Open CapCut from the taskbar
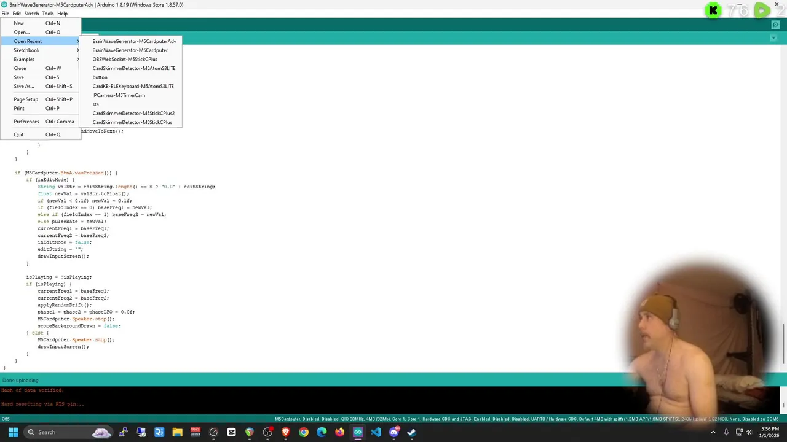 click(x=231, y=432)
